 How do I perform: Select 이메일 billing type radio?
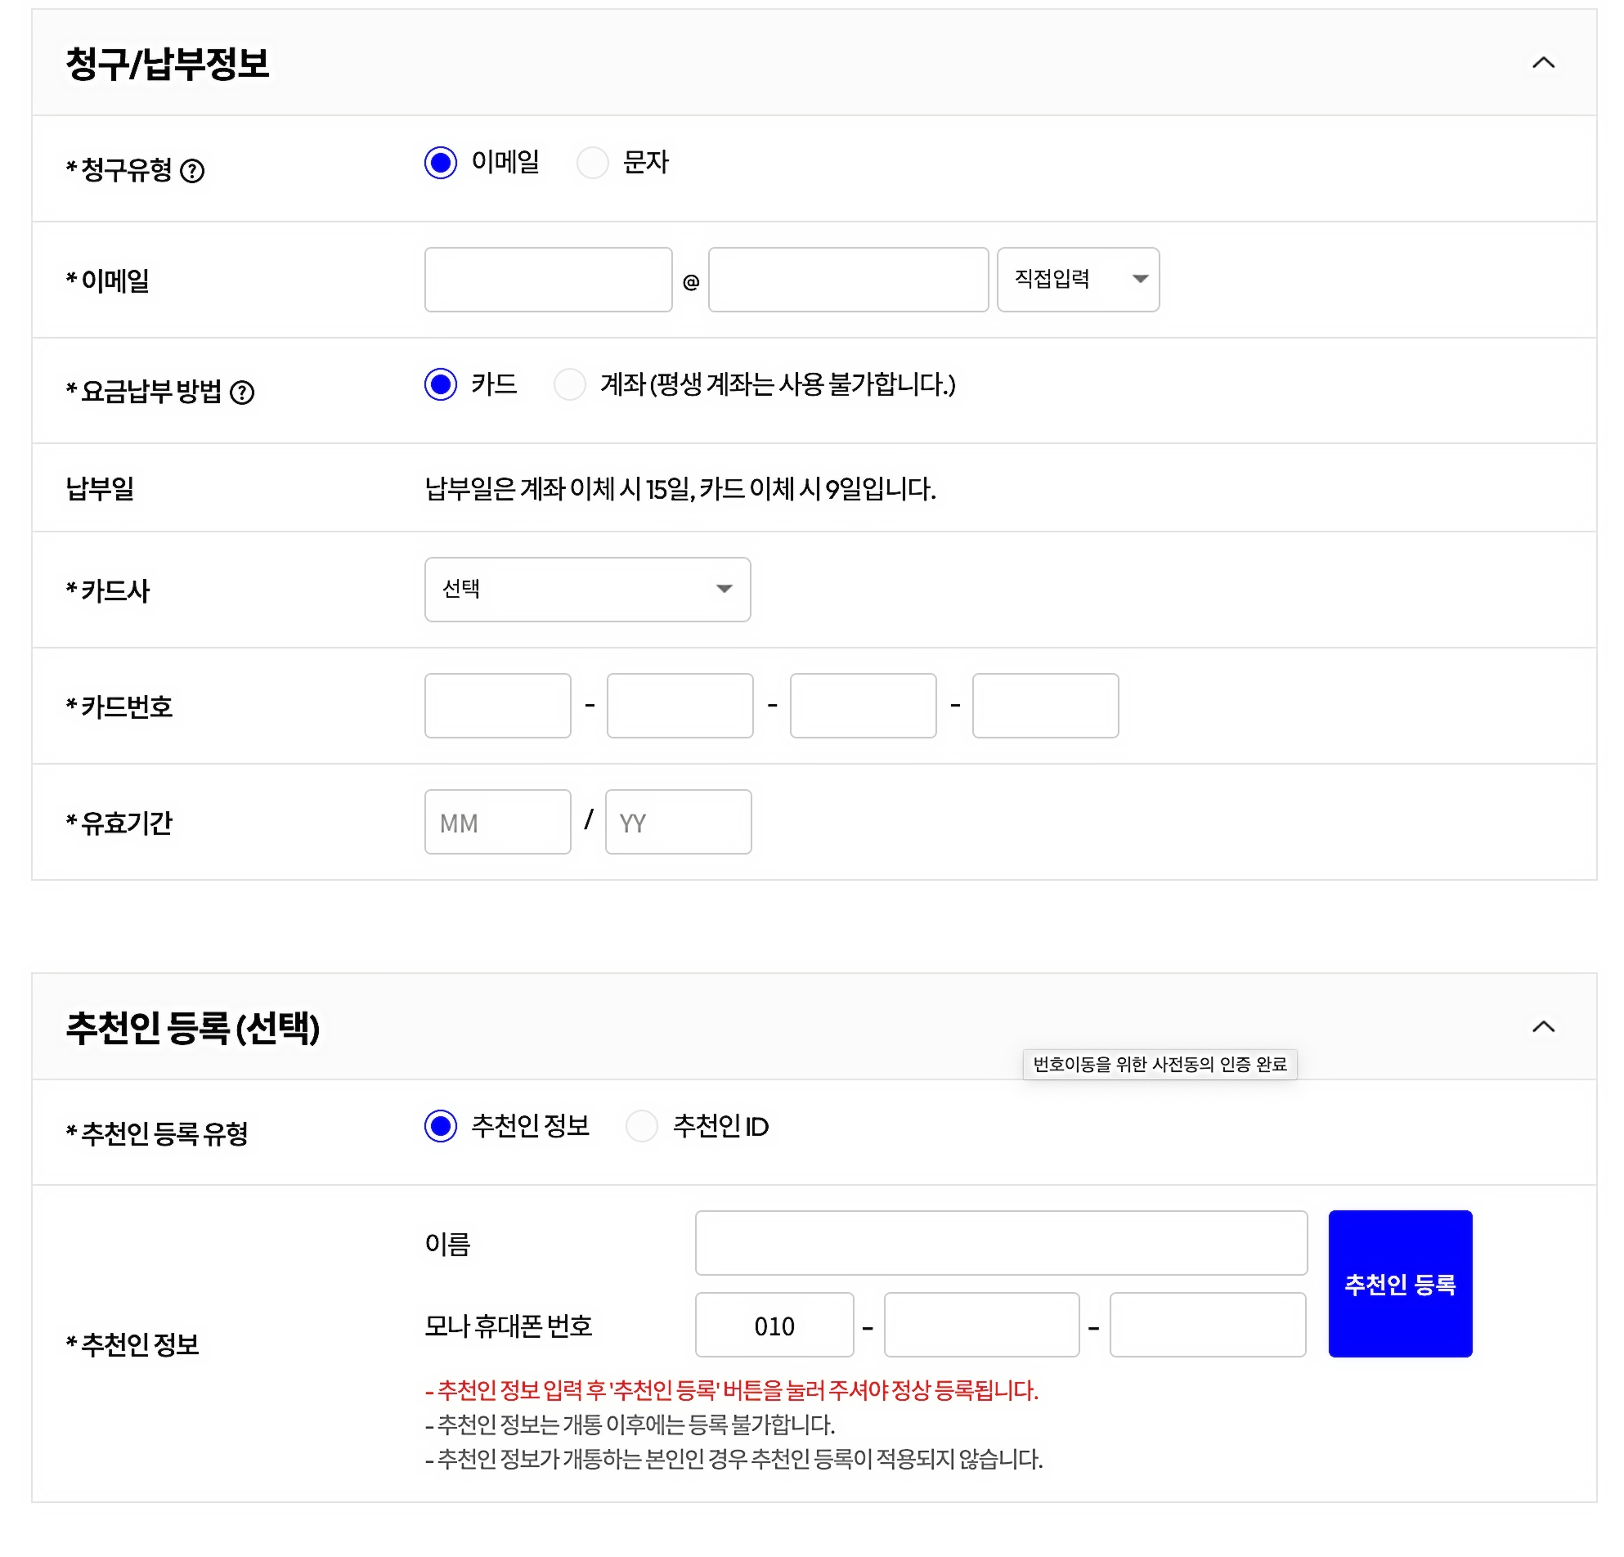click(441, 163)
